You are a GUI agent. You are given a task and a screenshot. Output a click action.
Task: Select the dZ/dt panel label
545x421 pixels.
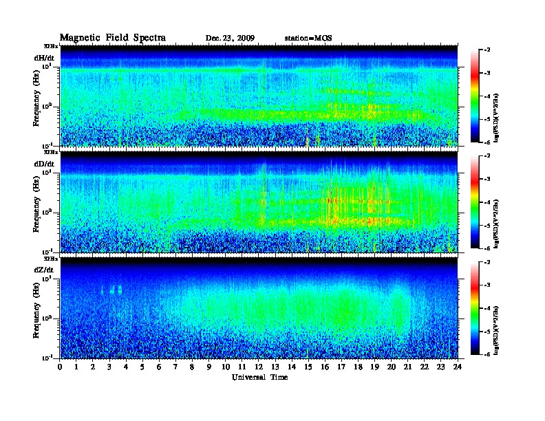(44, 270)
